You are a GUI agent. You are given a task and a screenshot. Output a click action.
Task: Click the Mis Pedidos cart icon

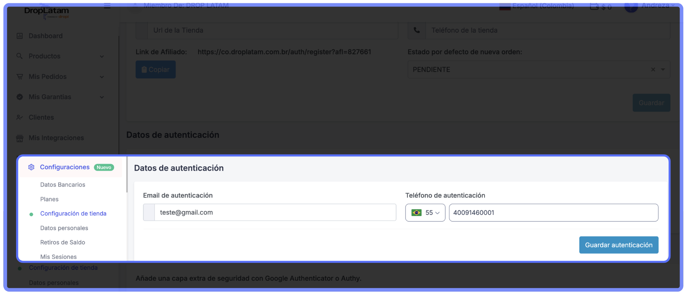(20, 77)
